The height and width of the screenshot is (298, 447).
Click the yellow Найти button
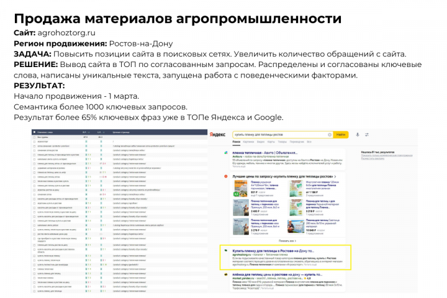341,135
